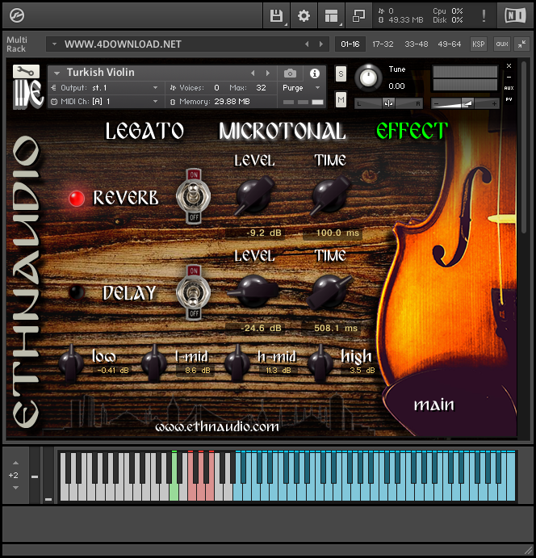This screenshot has height=558, width=536.
Task: Click the pan center icon
Action: pos(388,103)
